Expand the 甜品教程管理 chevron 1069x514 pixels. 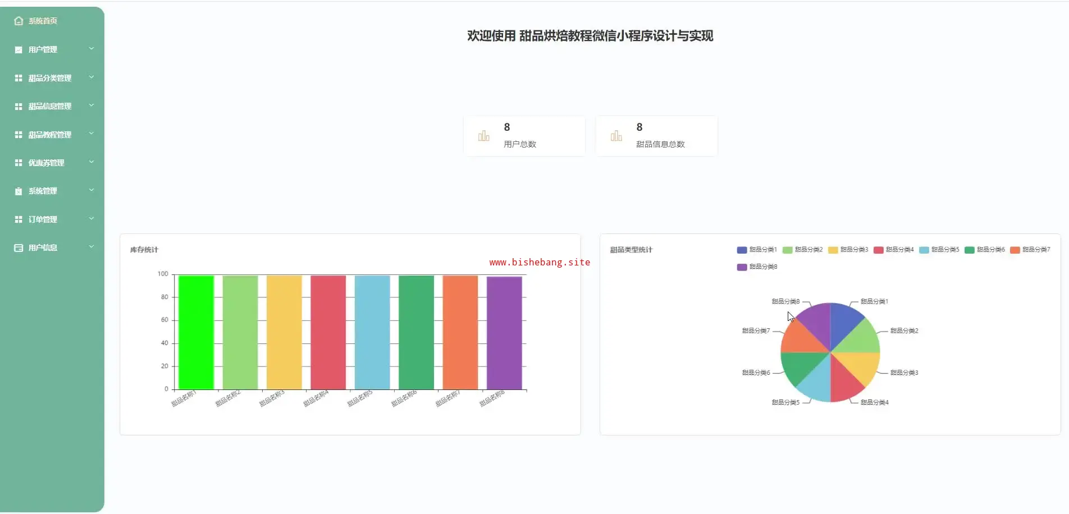click(92, 134)
